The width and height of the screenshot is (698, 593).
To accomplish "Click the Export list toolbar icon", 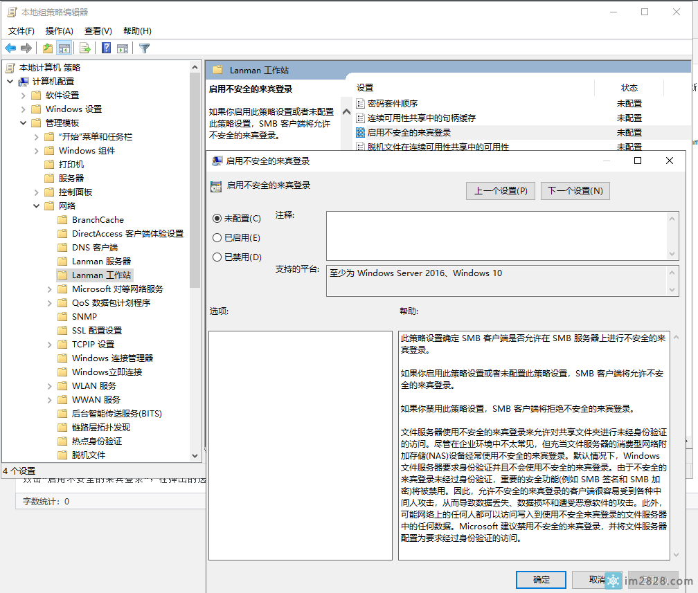I will 84,48.
